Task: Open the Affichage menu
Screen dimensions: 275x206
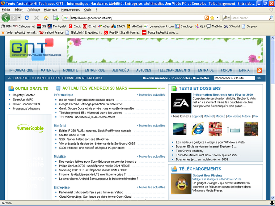Action: (x=34, y=10)
